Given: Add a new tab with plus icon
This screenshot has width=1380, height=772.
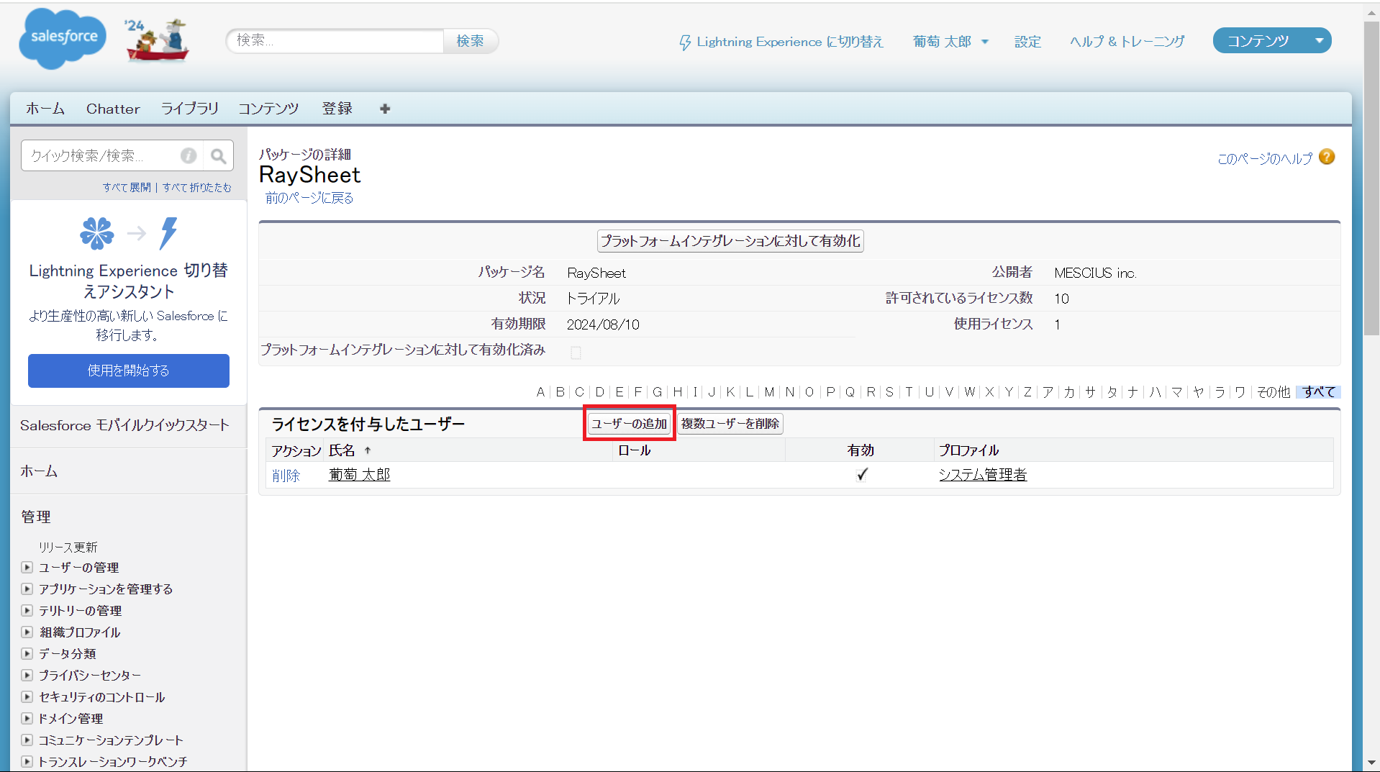Looking at the screenshot, I should [385, 109].
